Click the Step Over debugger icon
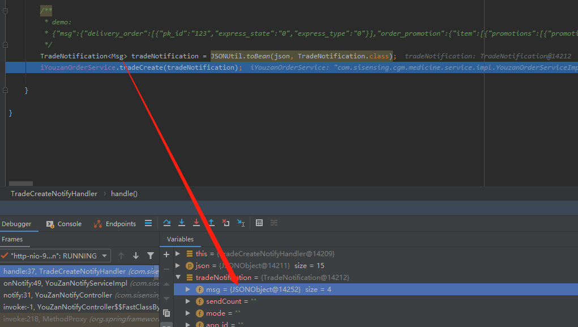This screenshot has height=327, width=578. tap(168, 223)
